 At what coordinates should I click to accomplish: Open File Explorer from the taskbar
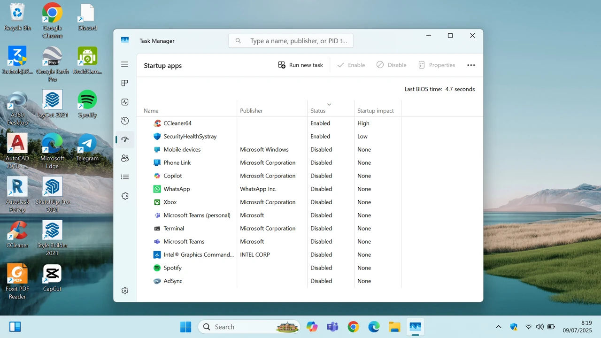coord(394,327)
